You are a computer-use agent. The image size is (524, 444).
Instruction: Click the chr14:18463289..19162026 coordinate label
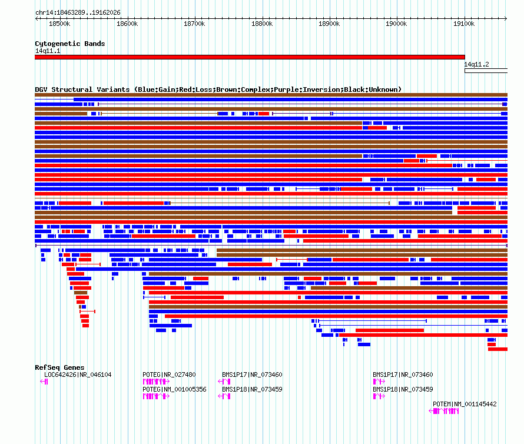coord(78,13)
